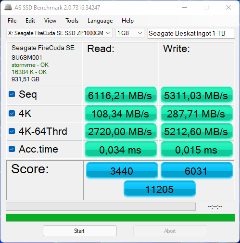The image size is (240, 243).
Task: Minimize the AS SSD Benchmark window
Action: coord(185,7)
